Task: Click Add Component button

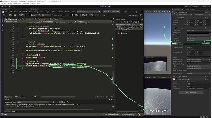Action: click(x=191, y=93)
